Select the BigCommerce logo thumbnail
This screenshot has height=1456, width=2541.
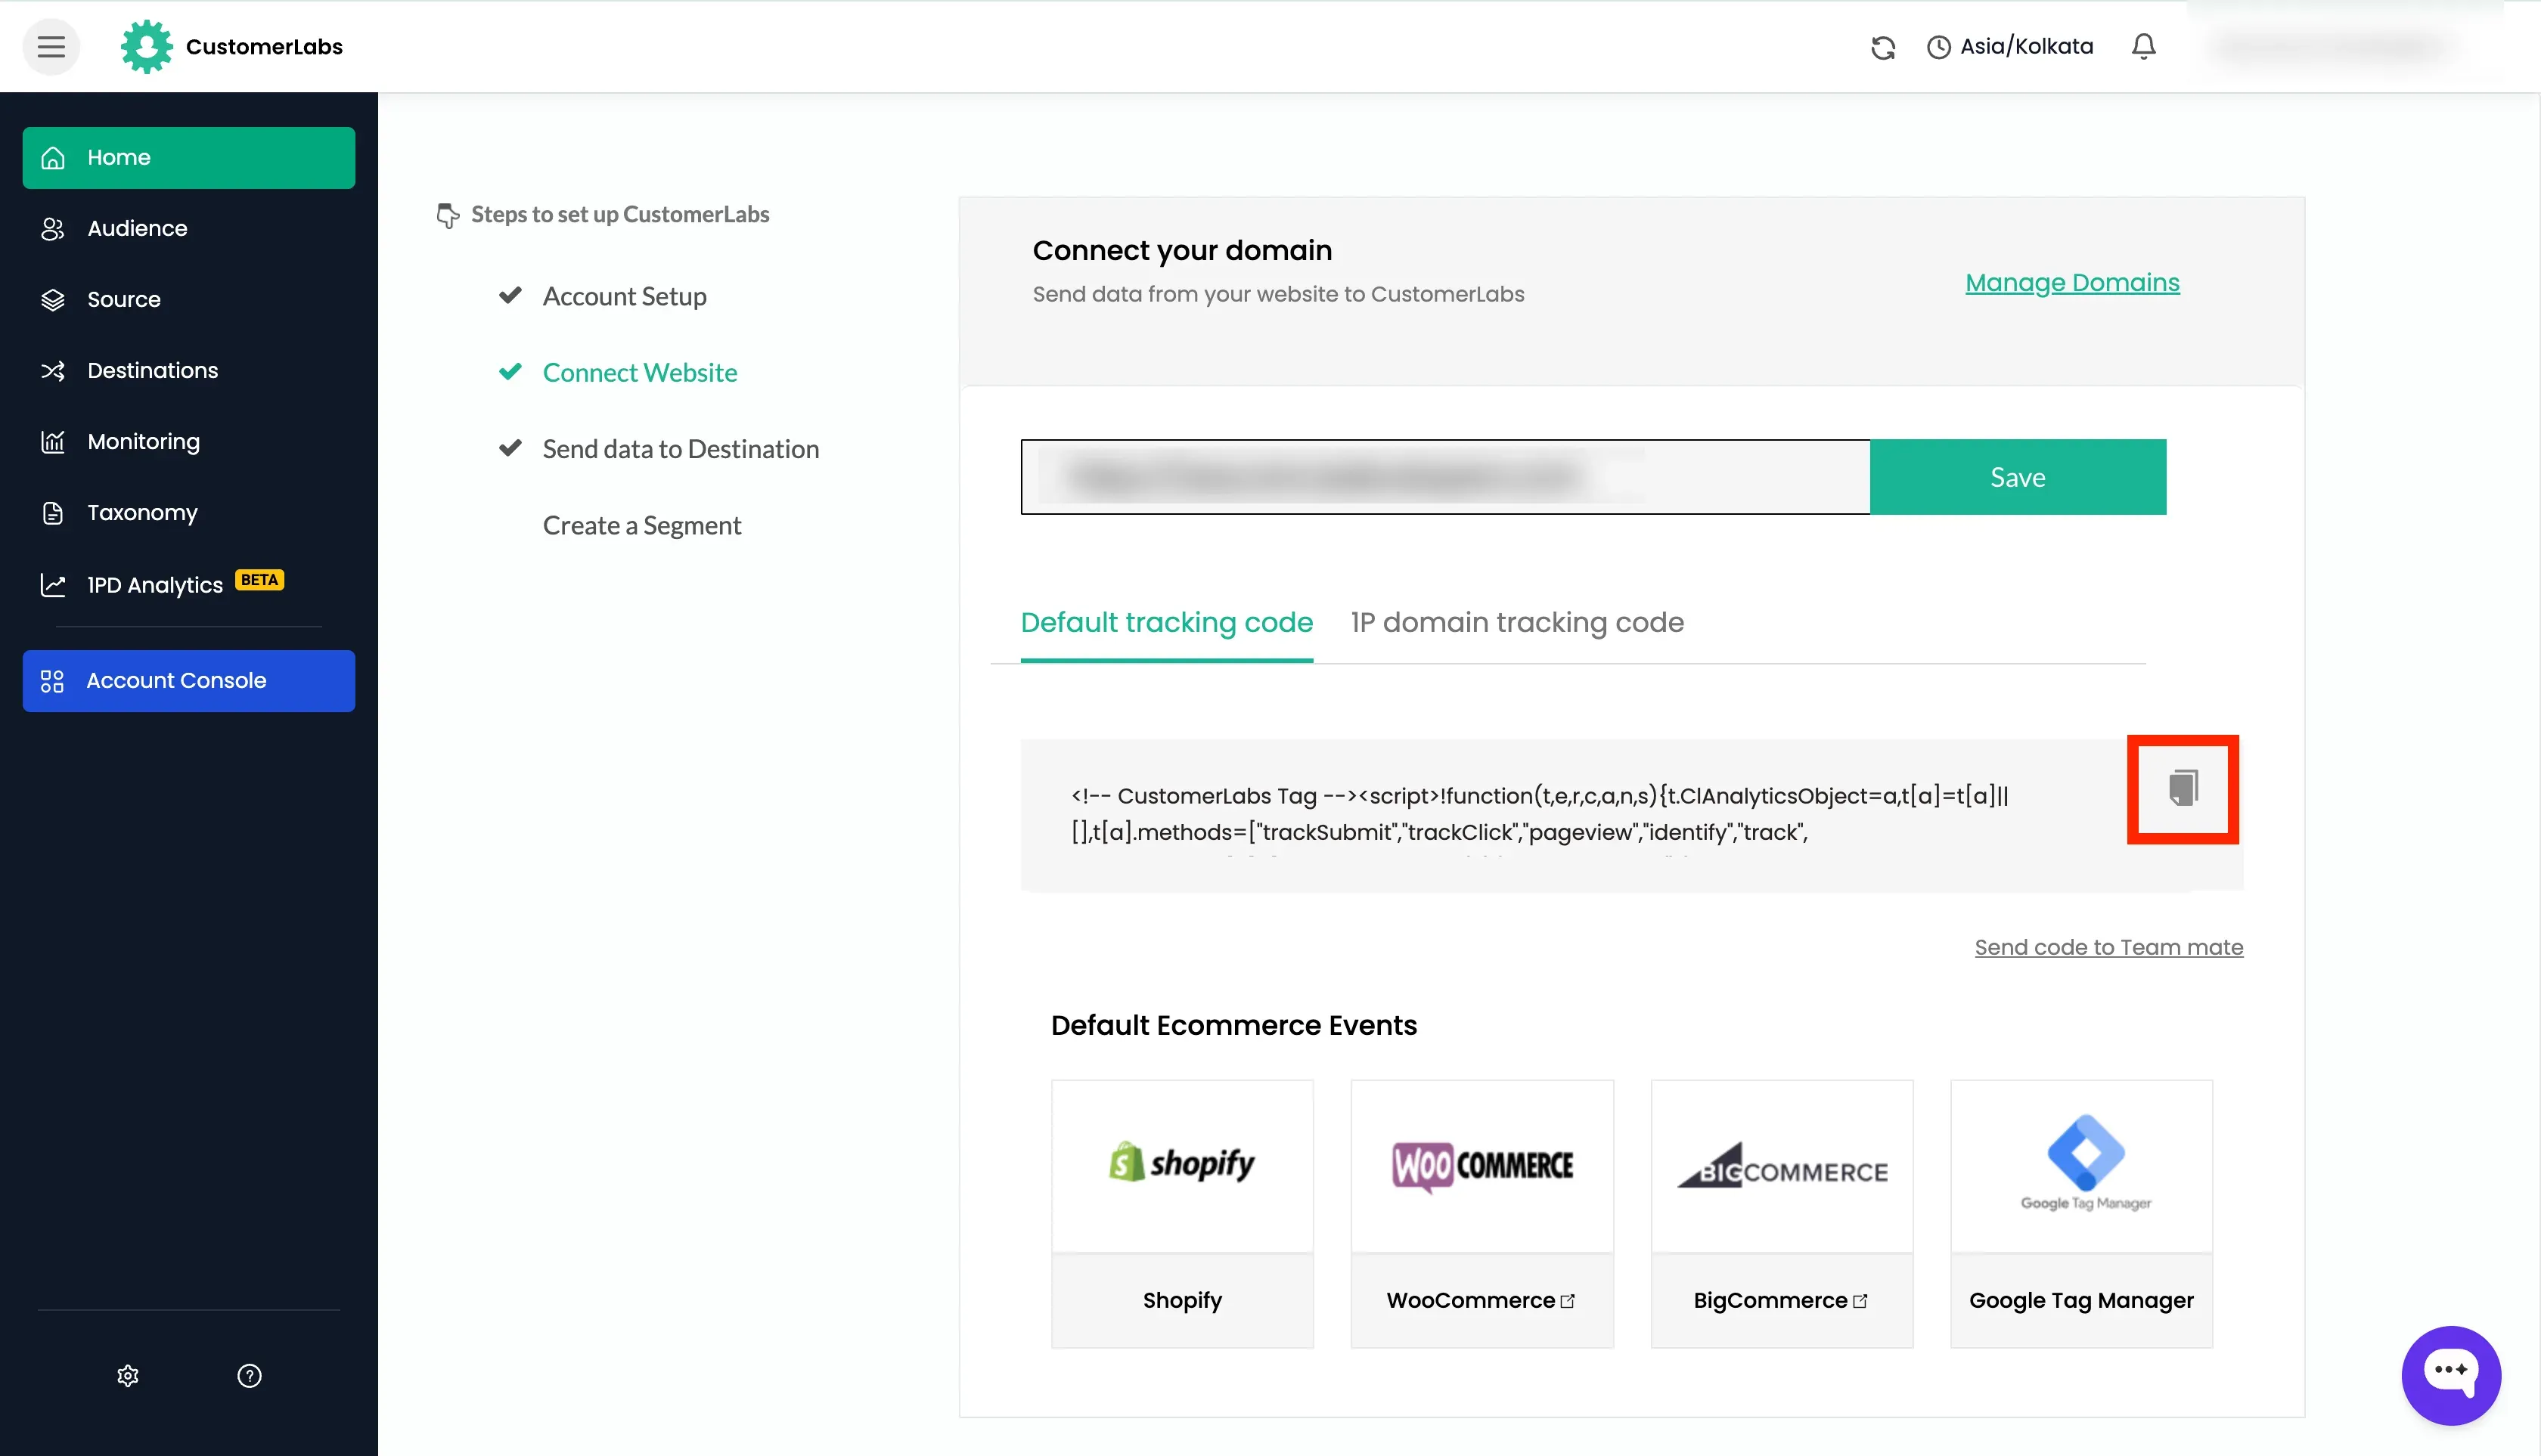(1782, 1165)
